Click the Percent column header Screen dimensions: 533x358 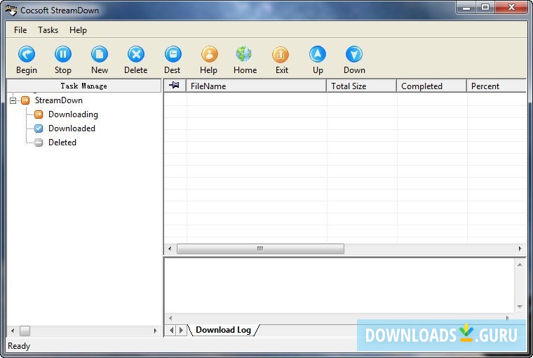tap(497, 86)
